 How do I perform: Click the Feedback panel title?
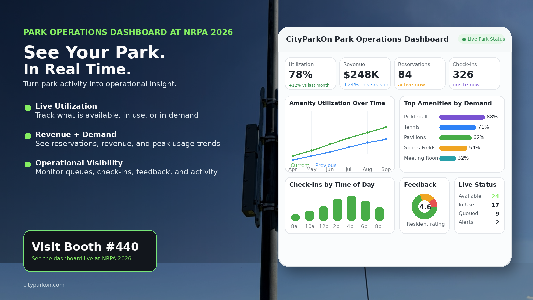(x=420, y=185)
